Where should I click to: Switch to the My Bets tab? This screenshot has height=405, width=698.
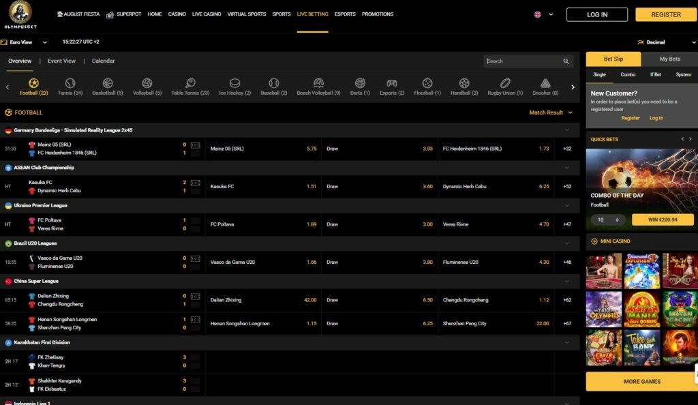[x=669, y=59]
